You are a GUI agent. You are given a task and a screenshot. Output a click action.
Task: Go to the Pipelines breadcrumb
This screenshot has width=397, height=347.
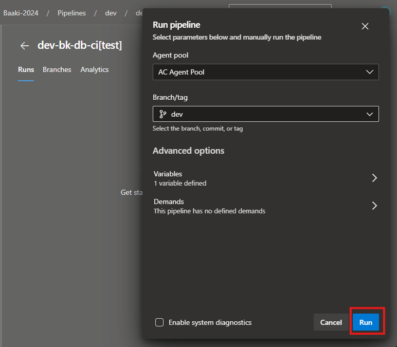point(71,13)
